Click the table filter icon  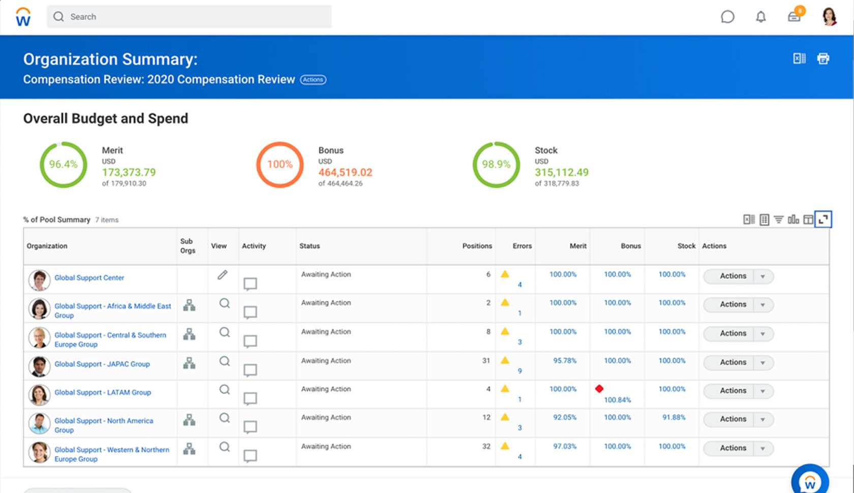(x=778, y=220)
